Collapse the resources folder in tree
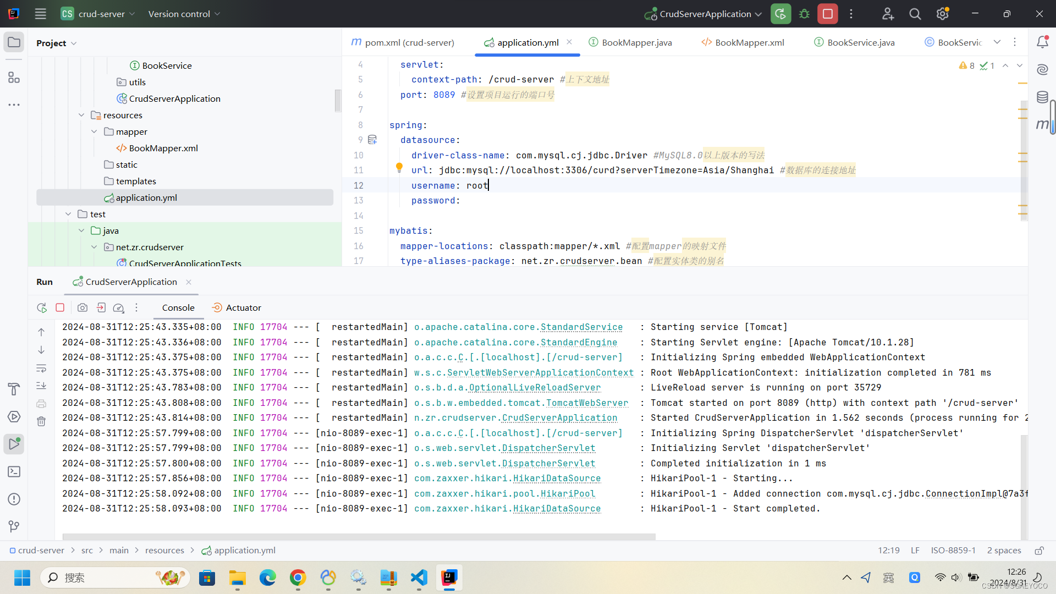 [81, 115]
